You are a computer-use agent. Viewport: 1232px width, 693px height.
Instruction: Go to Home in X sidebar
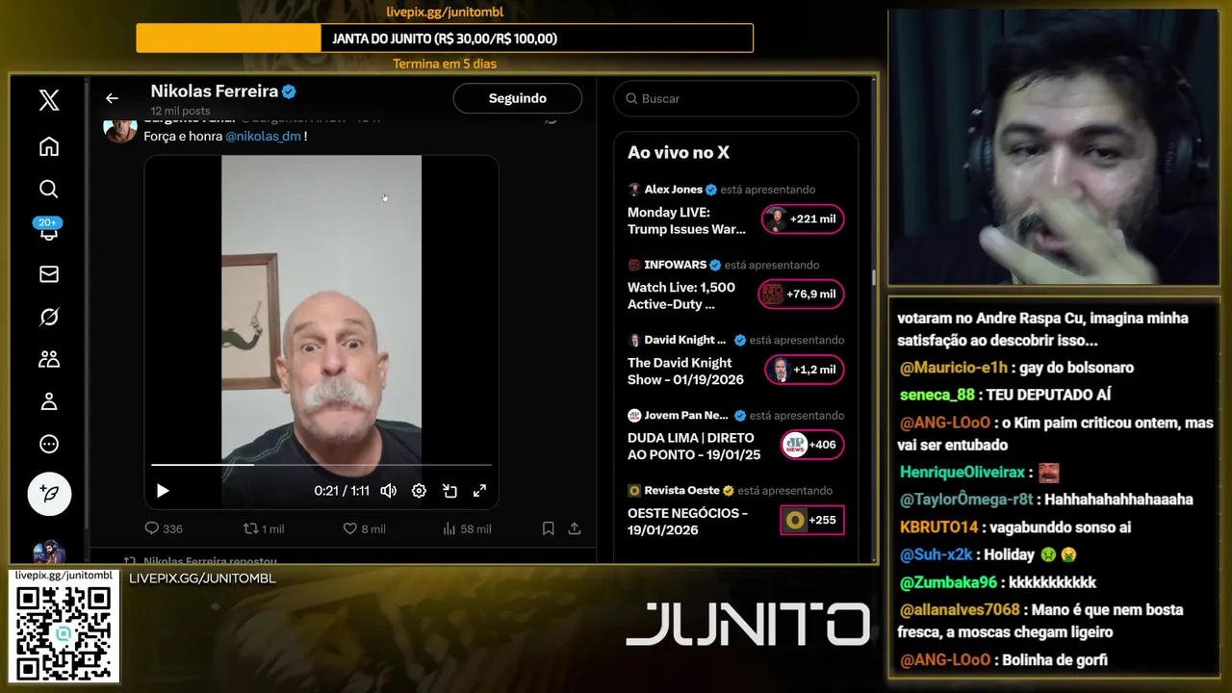[49, 146]
